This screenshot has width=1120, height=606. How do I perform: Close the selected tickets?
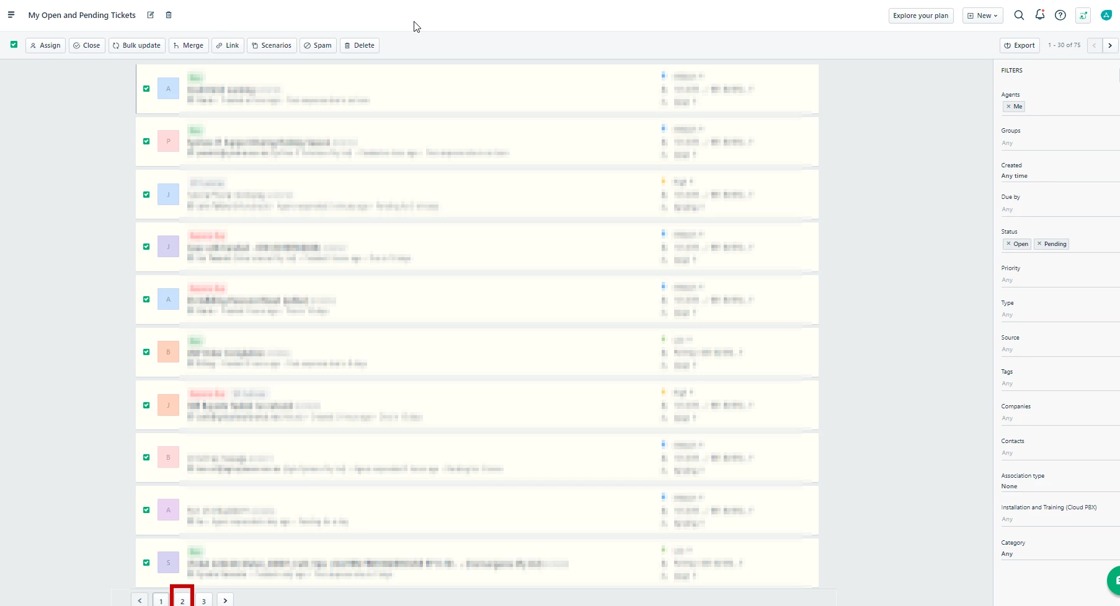[x=87, y=45]
